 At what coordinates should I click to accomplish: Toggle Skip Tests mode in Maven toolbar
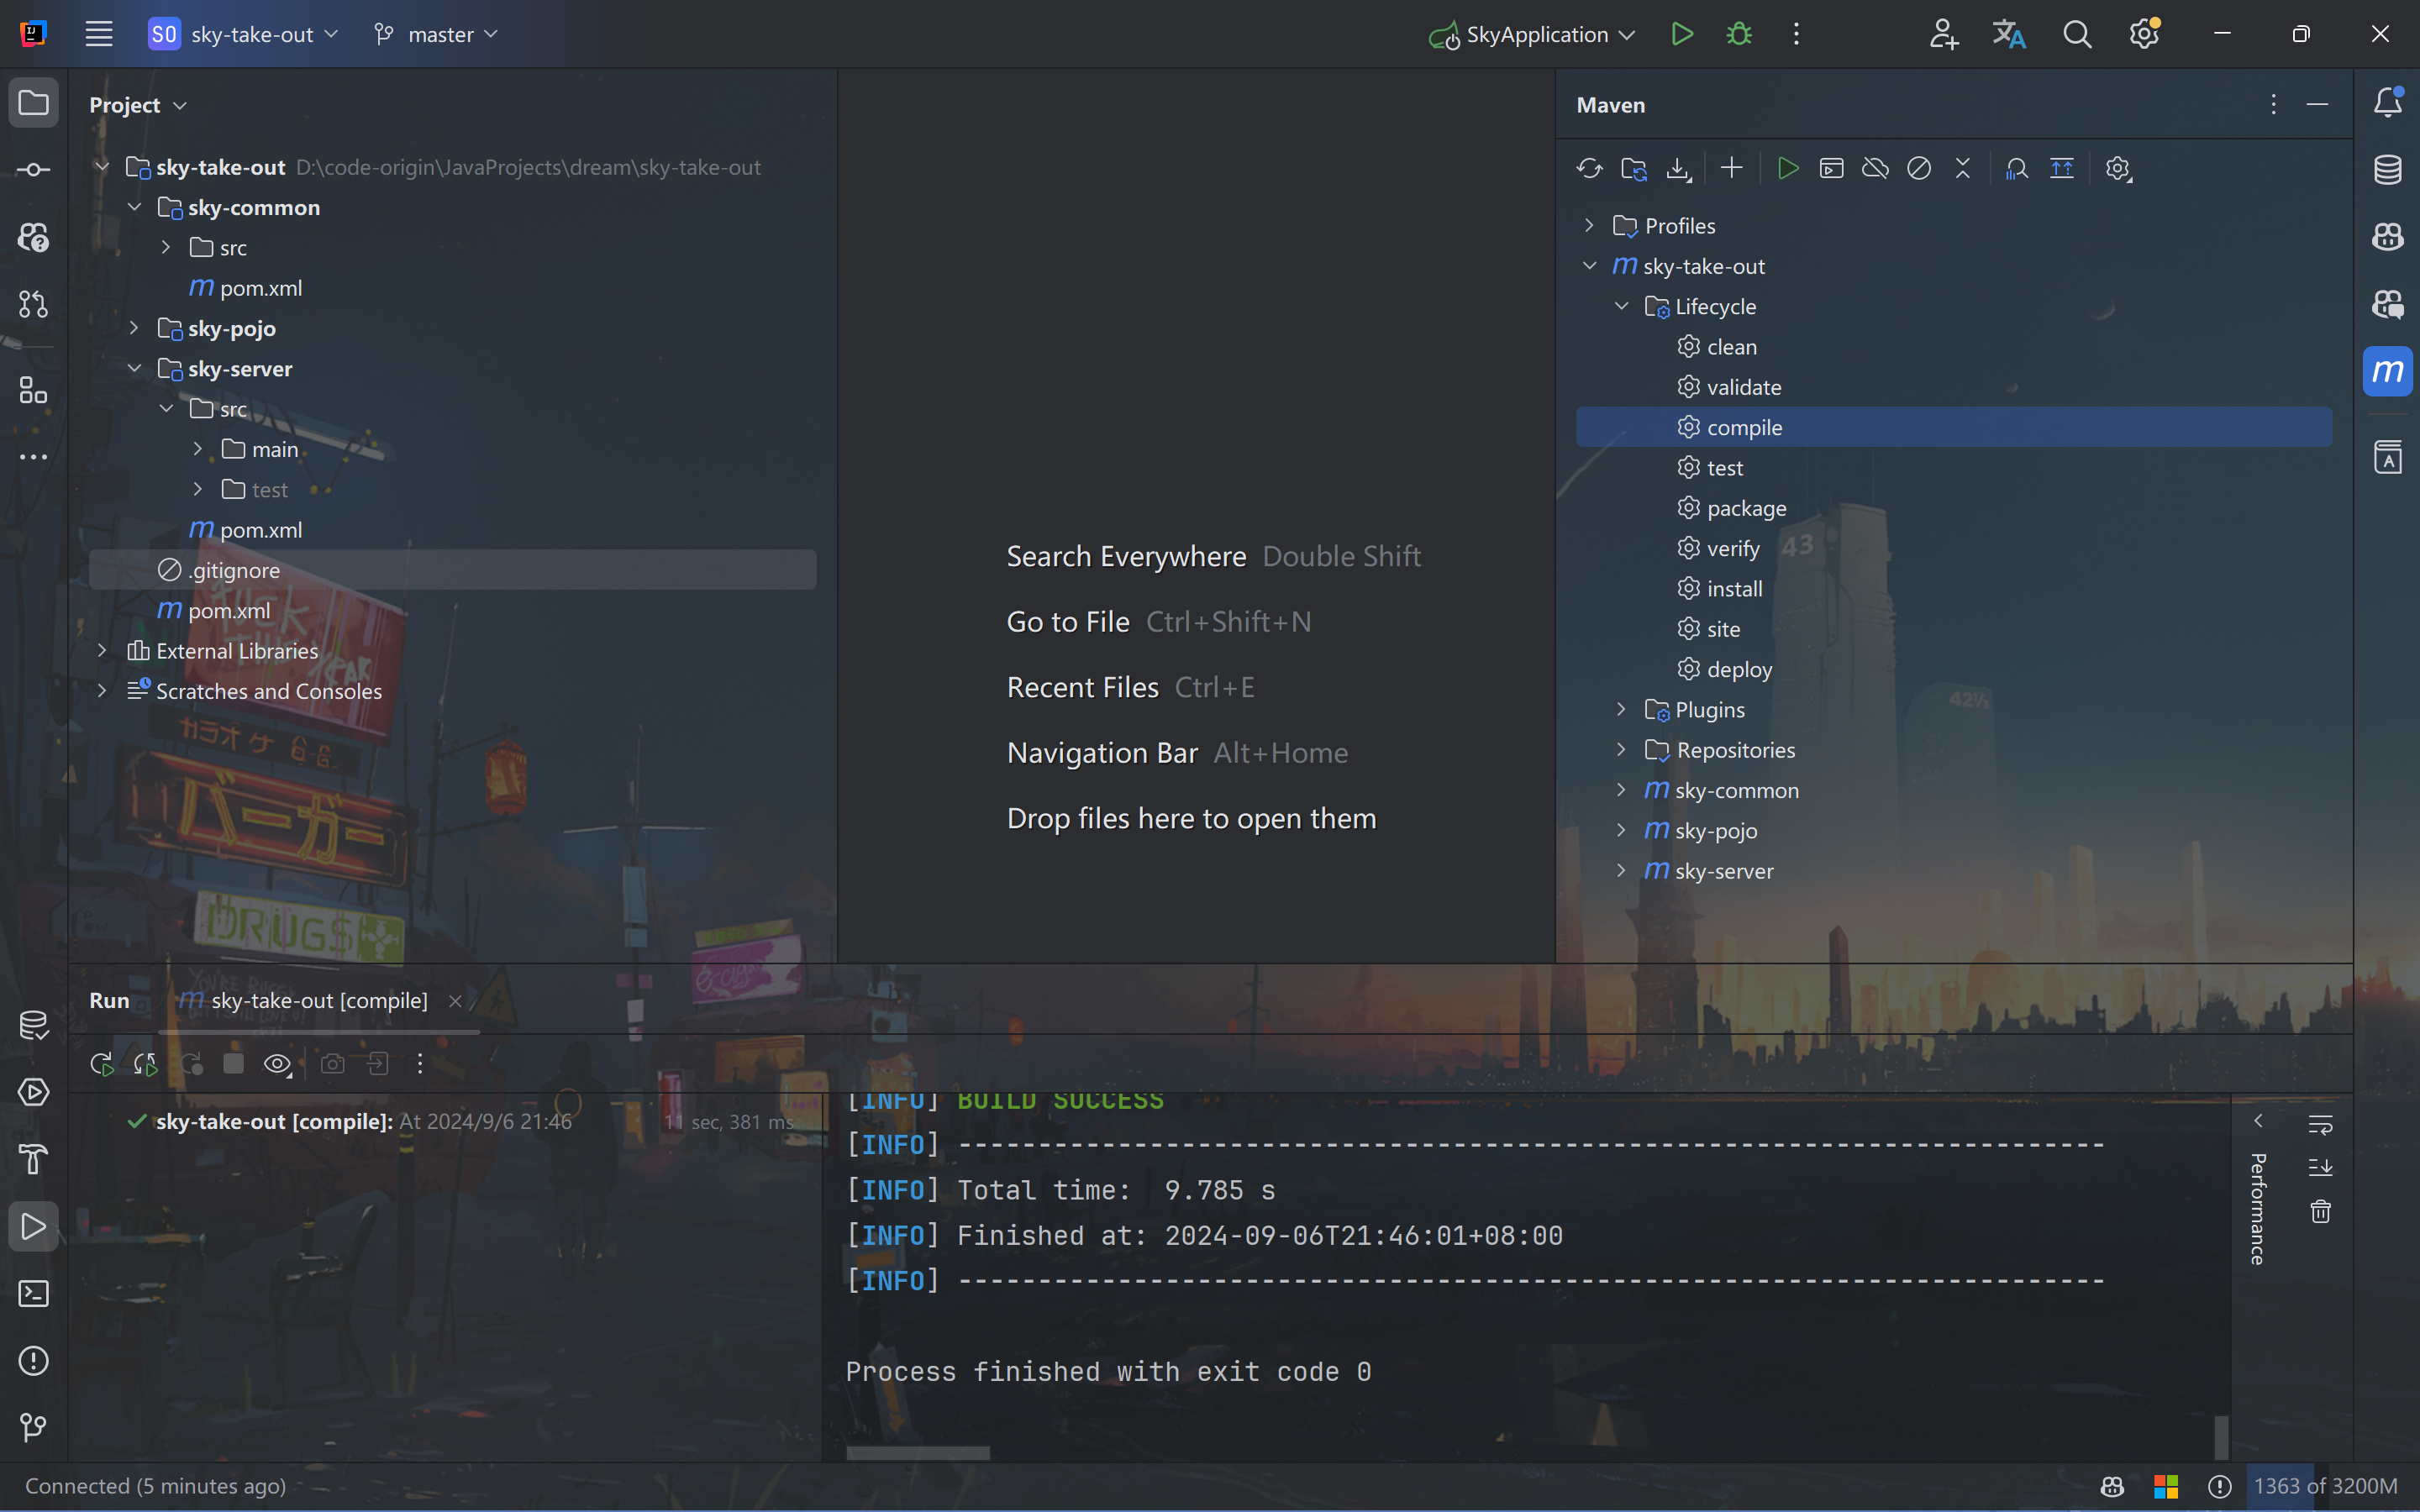click(1918, 168)
